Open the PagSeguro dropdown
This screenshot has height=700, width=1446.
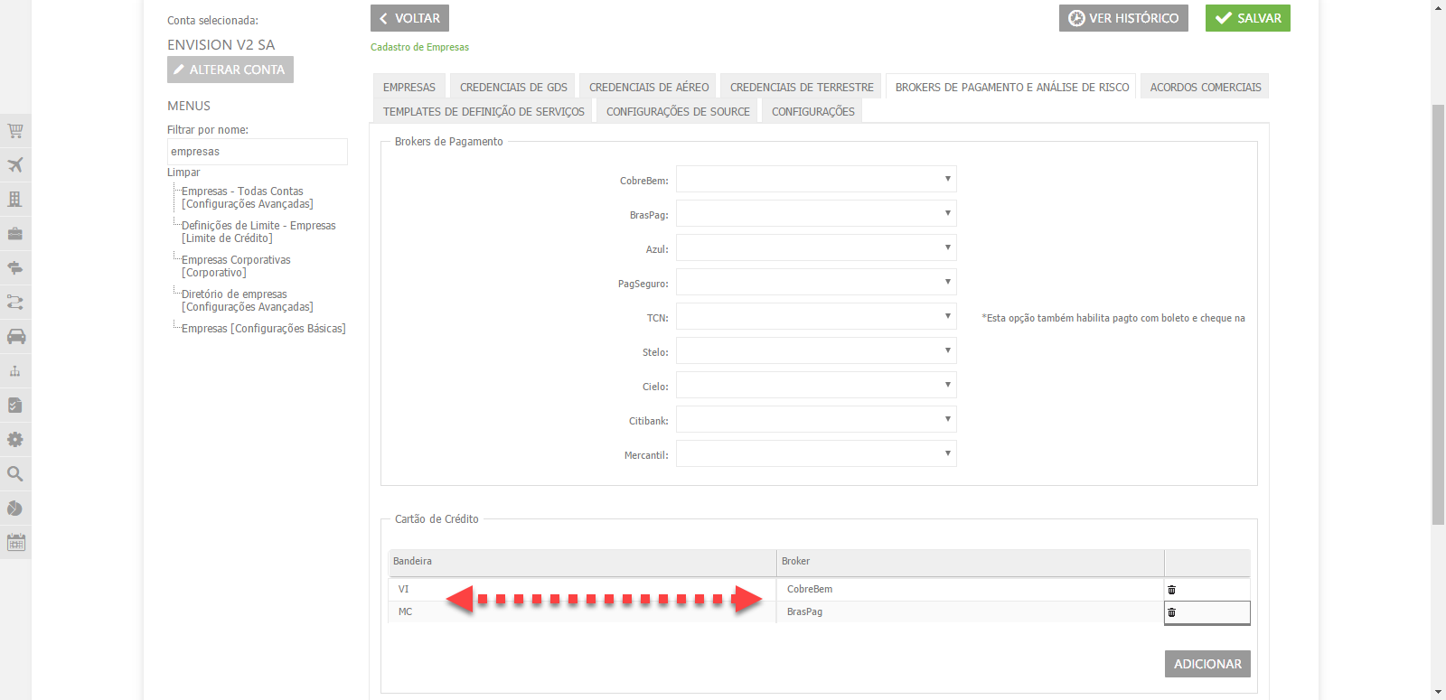click(x=816, y=282)
